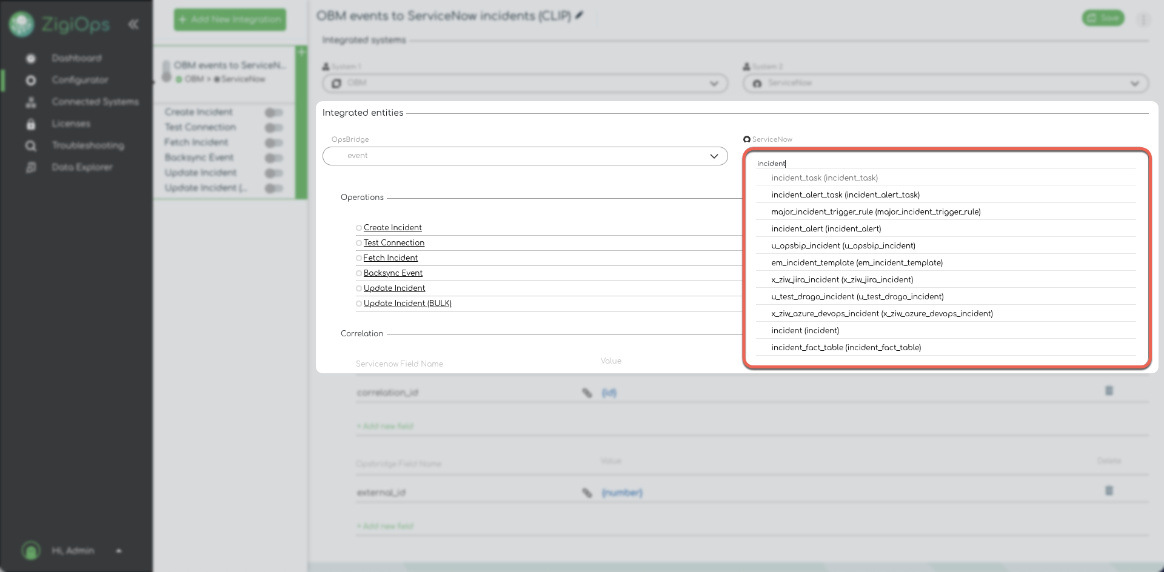Delete the external_id row
This screenshot has width=1164, height=572.
1109,491
